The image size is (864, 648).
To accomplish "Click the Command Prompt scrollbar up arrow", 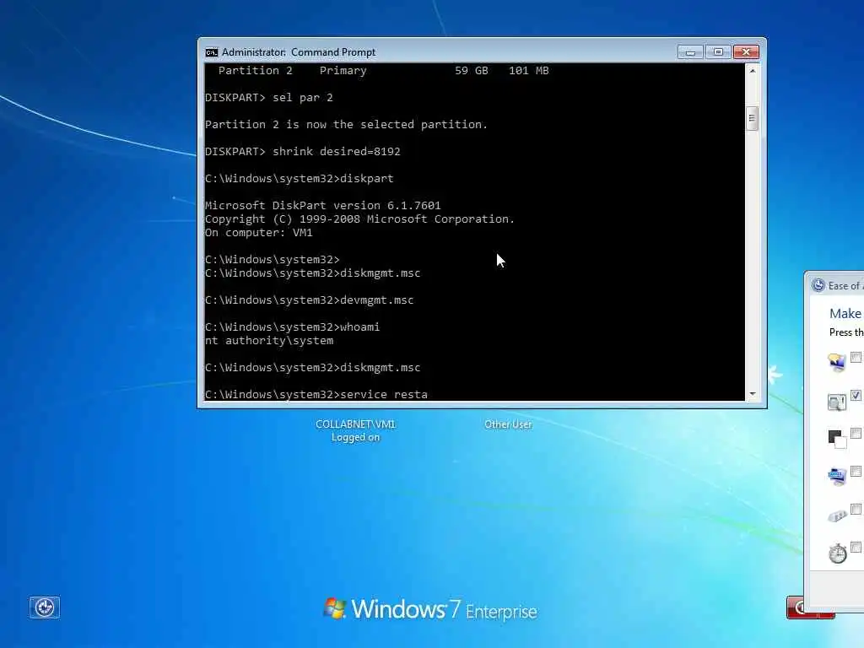I will 752,71.
